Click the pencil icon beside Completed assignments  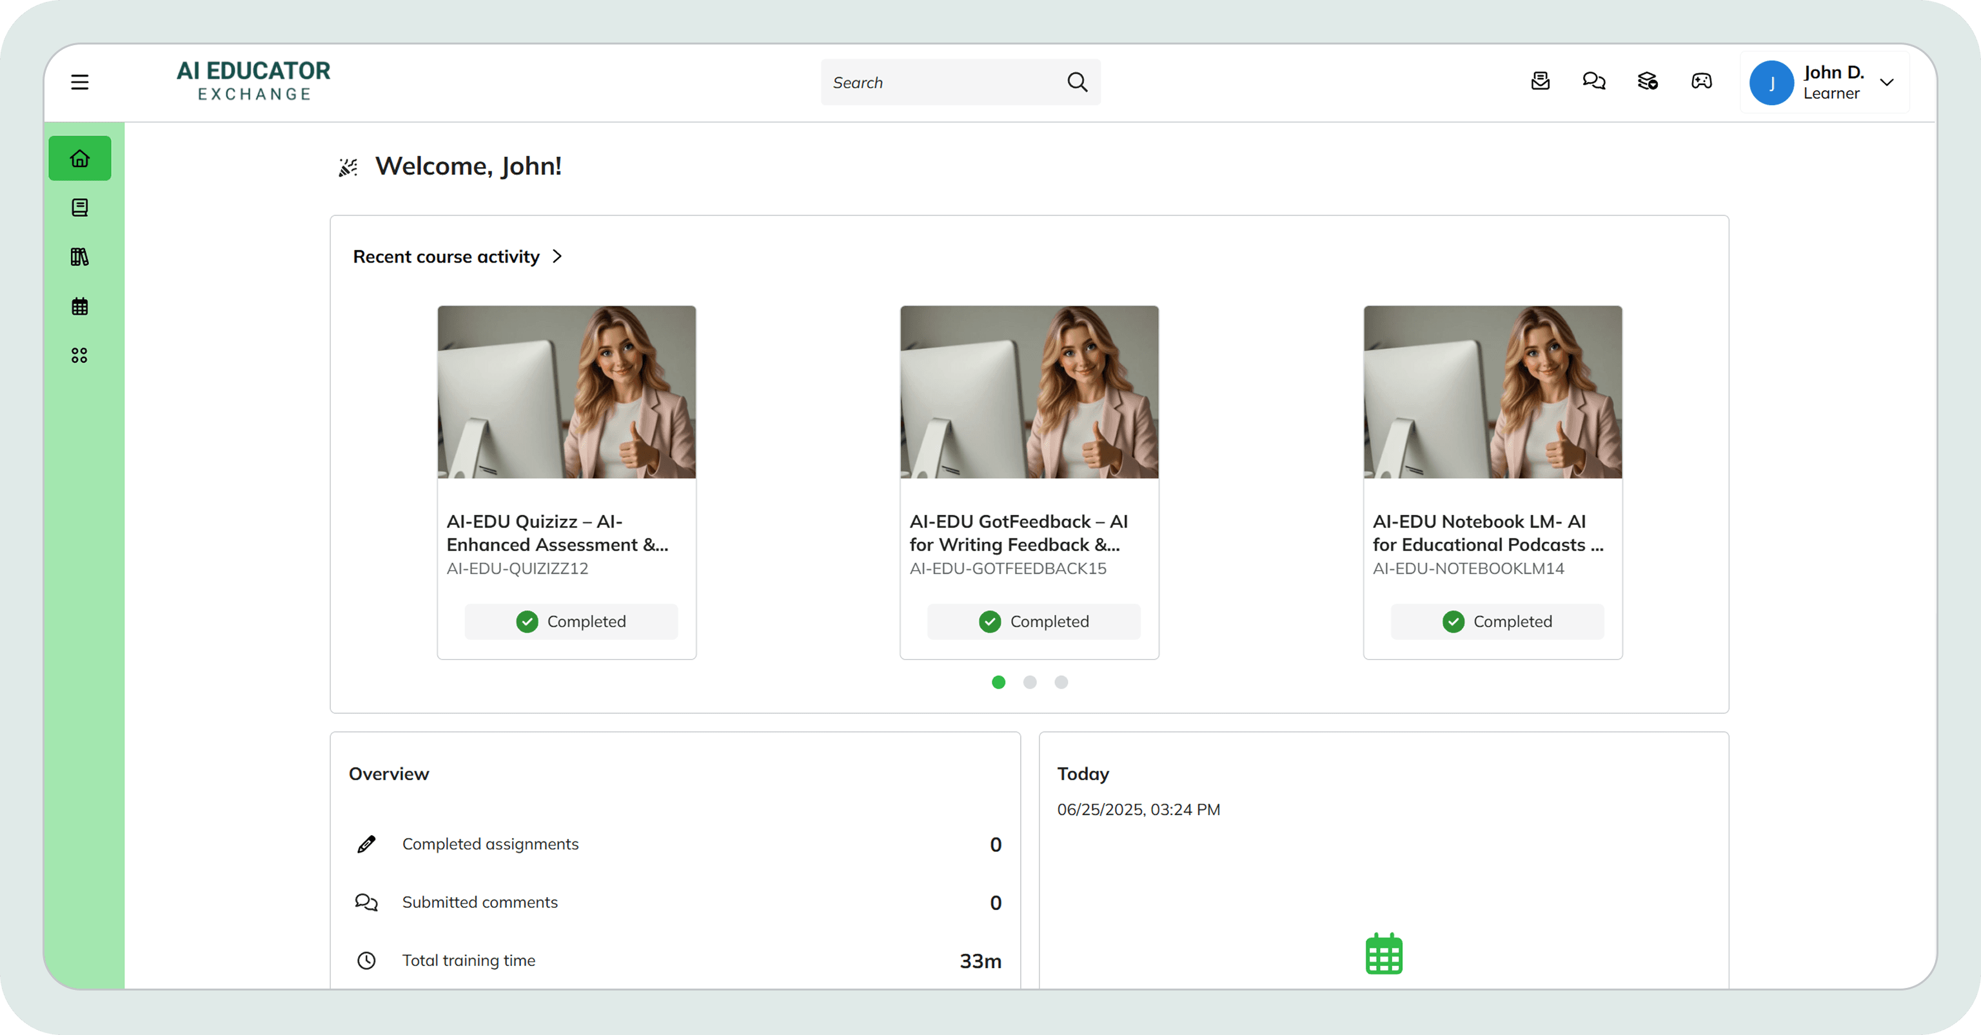[x=367, y=844]
